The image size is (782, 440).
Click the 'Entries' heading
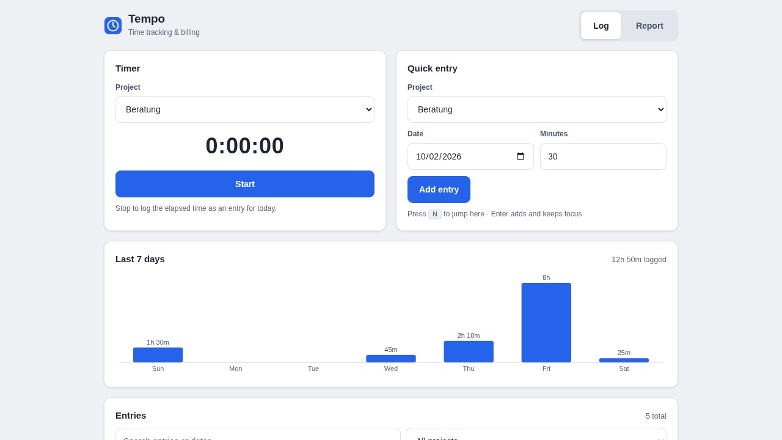click(131, 416)
